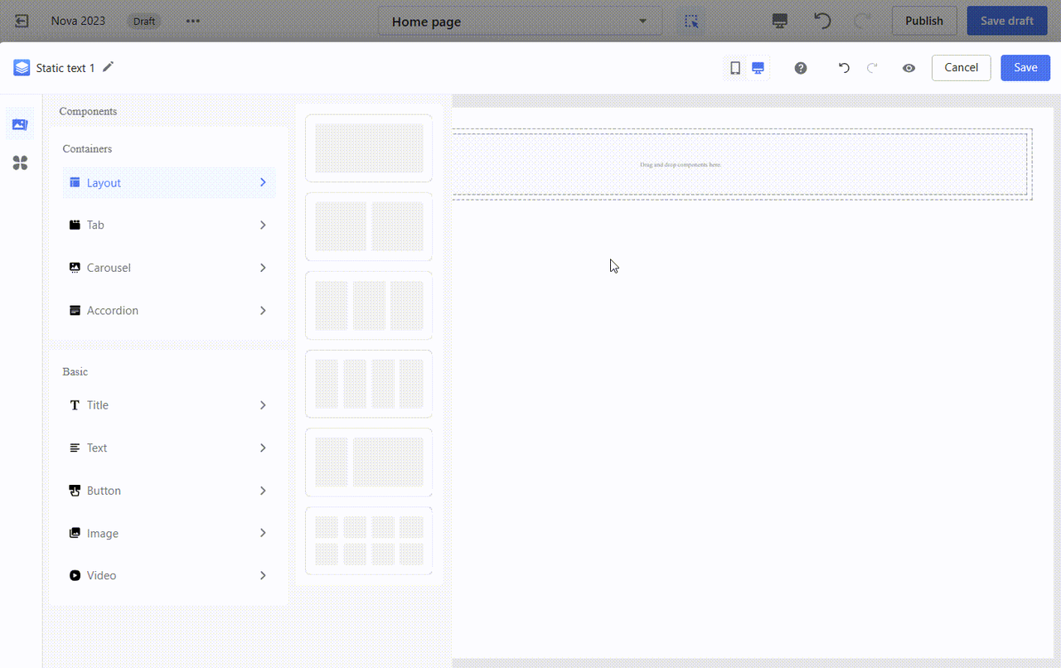The height and width of the screenshot is (668, 1061).
Task: Expand the Video chevron arrow
Action: (263, 575)
